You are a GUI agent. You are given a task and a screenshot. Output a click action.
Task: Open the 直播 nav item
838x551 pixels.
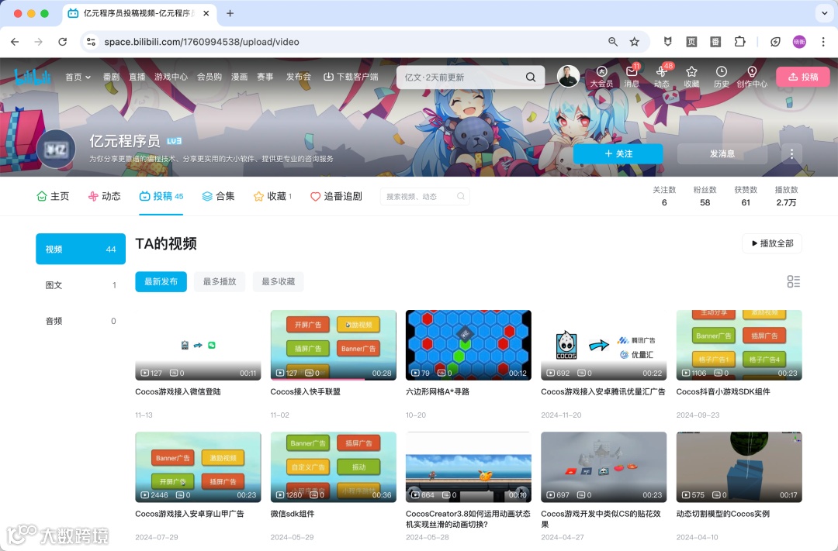tap(137, 77)
